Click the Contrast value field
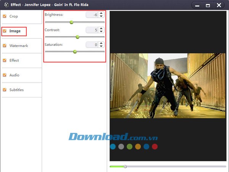This screenshot has width=229, height=172. [x=92, y=30]
